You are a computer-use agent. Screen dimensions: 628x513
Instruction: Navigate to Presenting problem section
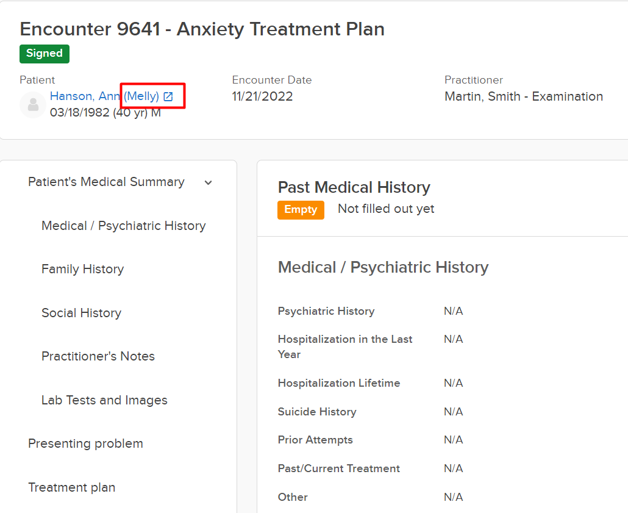[86, 443]
